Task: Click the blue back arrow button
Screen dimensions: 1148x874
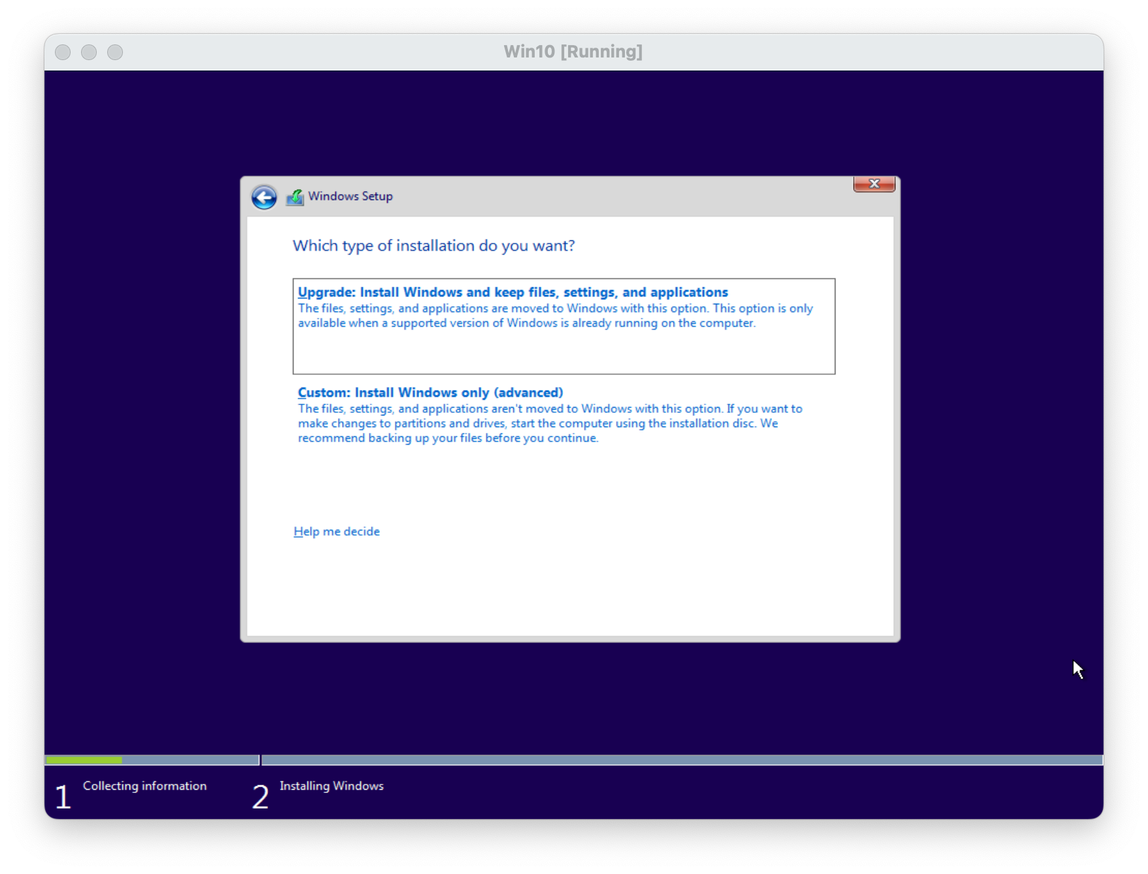Action: (x=264, y=197)
